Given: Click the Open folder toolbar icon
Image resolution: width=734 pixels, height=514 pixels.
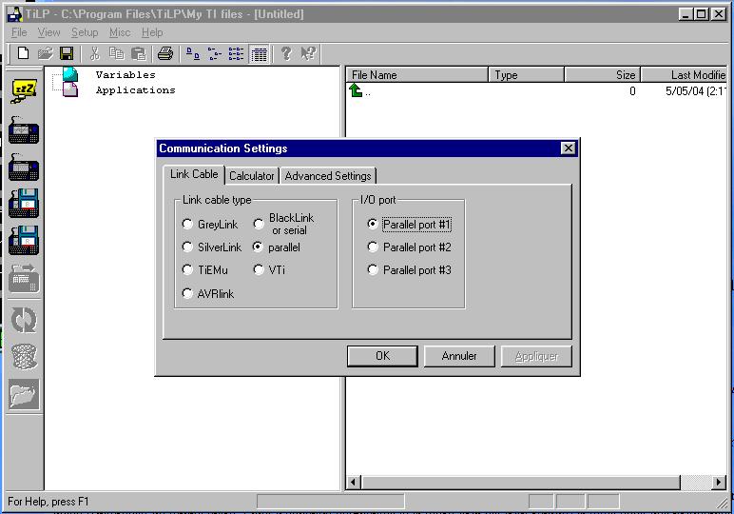Looking at the screenshot, I should tap(45, 53).
